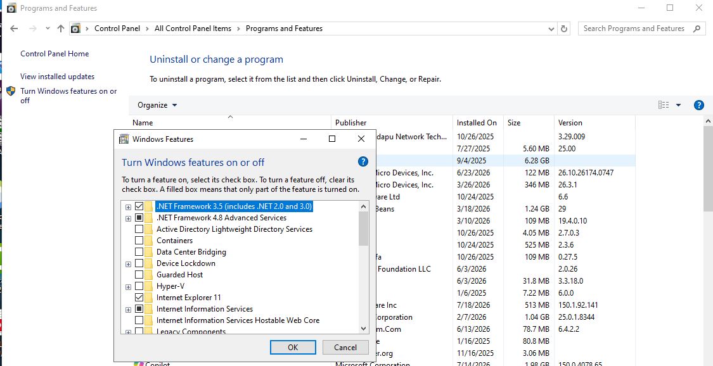
Task: Click the address bar location icon
Action: pyautogui.click(x=76, y=28)
